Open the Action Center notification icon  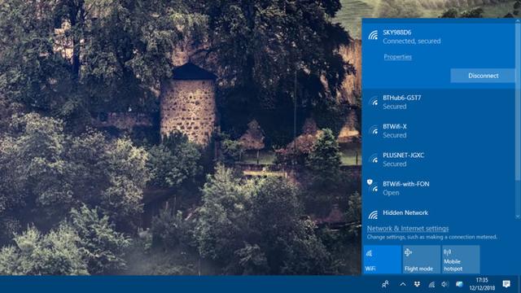(x=506, y=284)
